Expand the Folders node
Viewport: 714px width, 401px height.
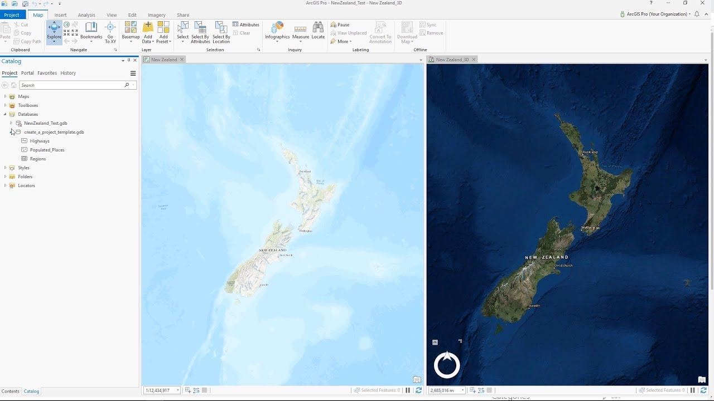coord(5,177)
